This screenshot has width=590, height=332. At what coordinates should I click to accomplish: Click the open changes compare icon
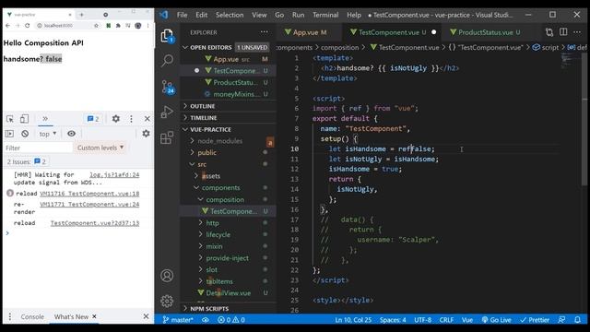(x=549, y=32)
